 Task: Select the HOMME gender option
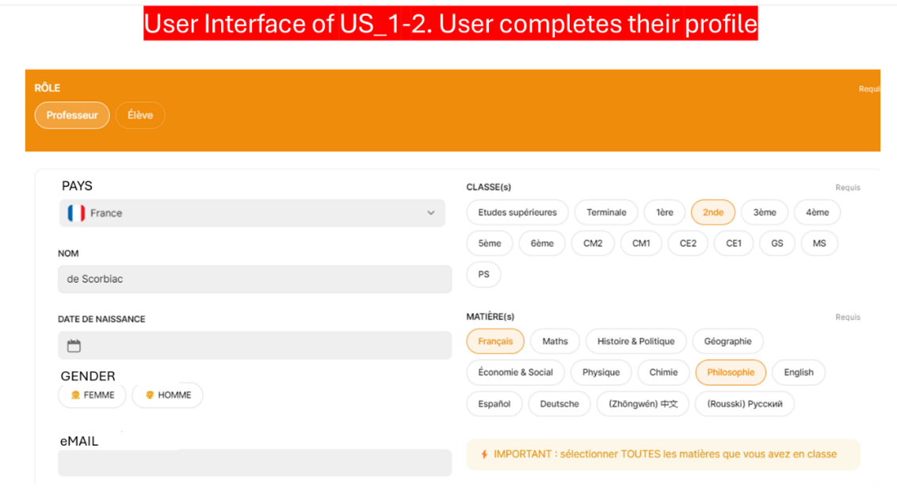click(167, 395)
